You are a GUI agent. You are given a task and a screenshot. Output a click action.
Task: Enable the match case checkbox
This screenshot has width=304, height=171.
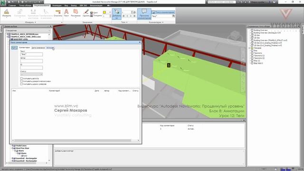tap(21, 78)
